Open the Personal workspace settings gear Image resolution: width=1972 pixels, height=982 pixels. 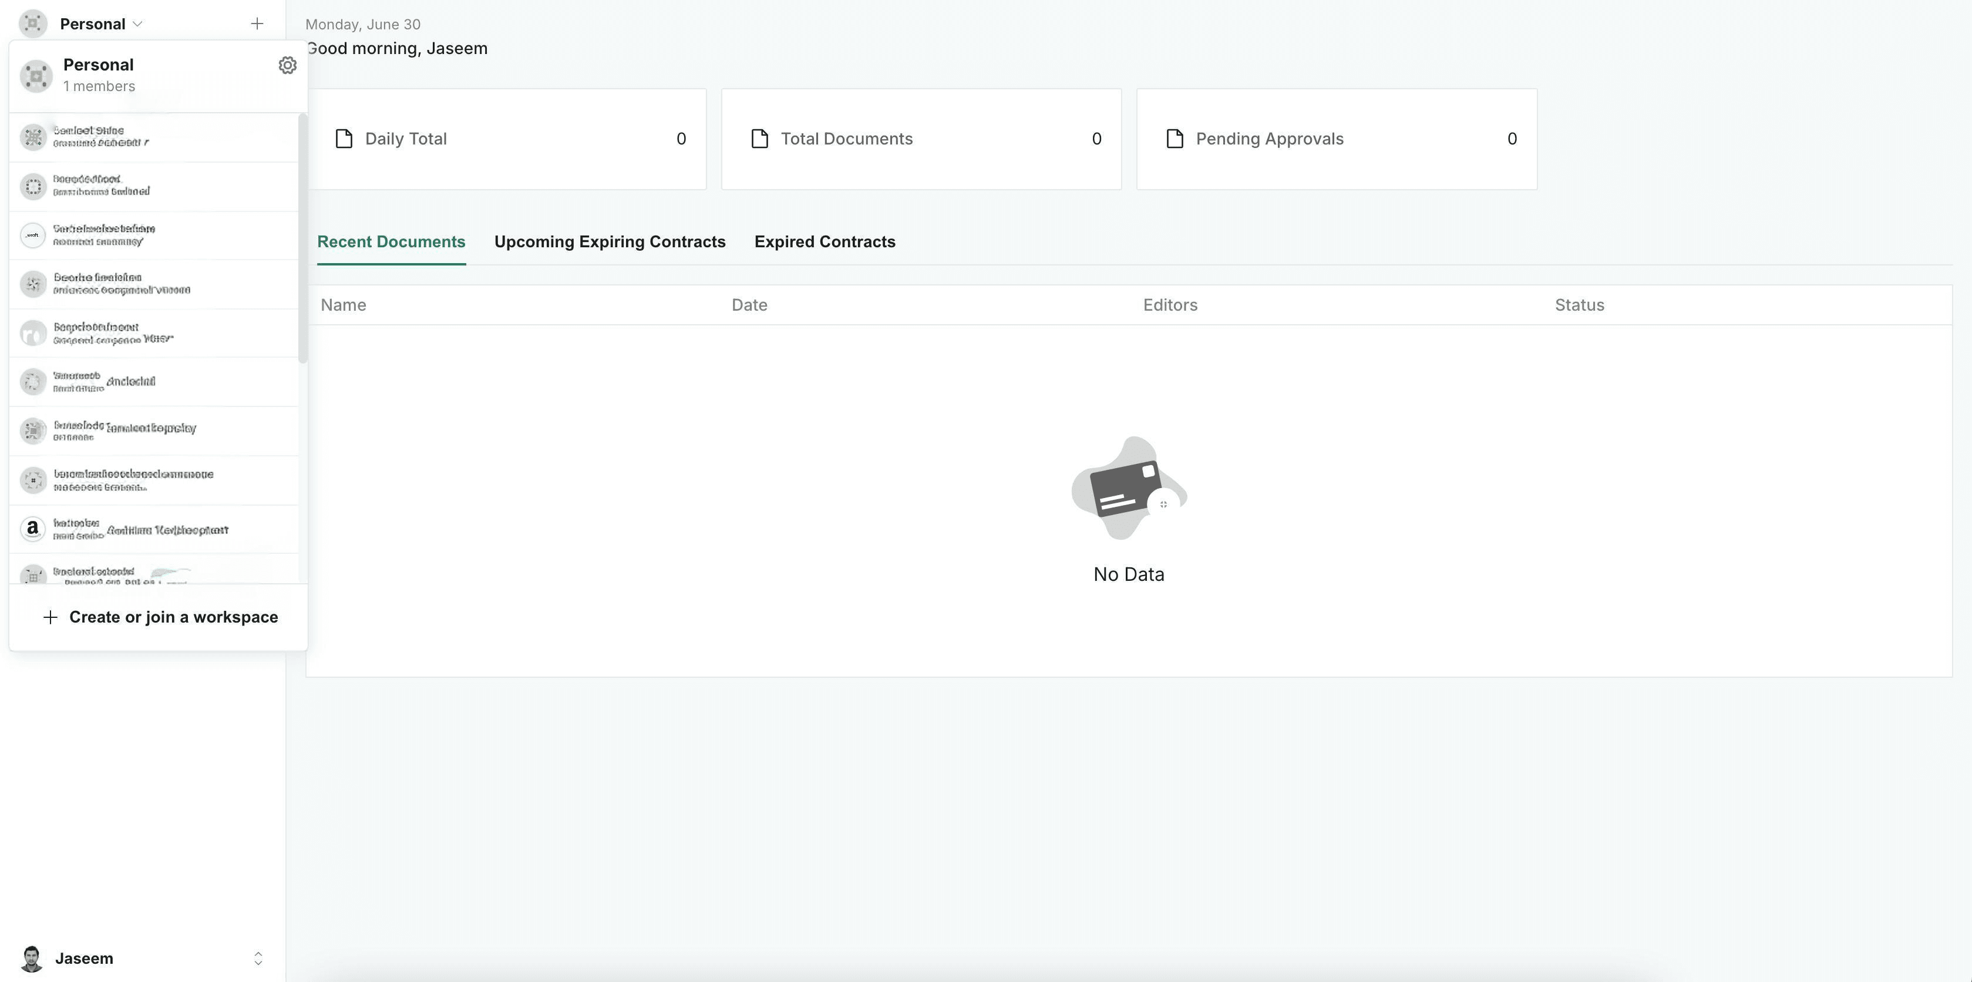pos(287,65)
